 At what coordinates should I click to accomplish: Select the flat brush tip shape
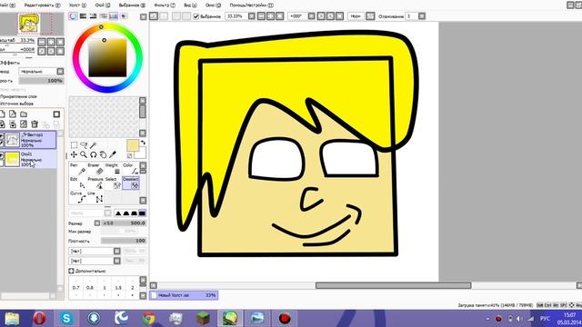coord(142,213)
